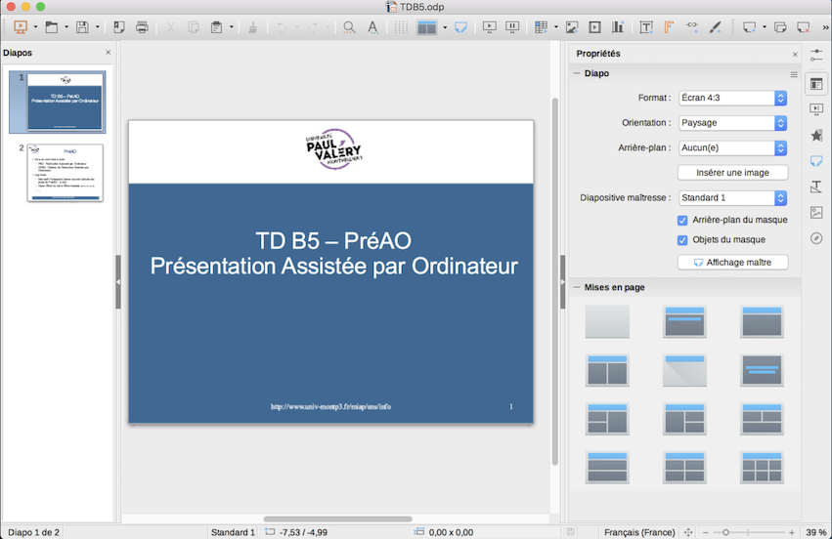Collapse the Mises en page section
The width and height of the screenshot is (832, 539).
pyautogui.click(x=577, y=287)
